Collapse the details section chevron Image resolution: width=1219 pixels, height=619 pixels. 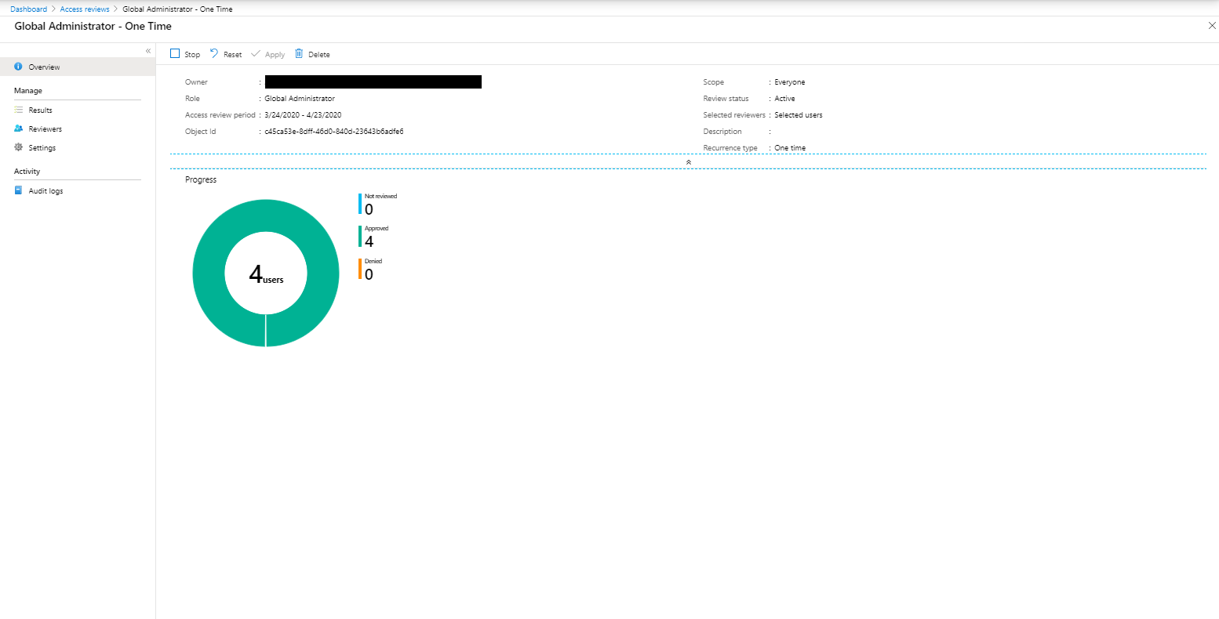(689, 161)
